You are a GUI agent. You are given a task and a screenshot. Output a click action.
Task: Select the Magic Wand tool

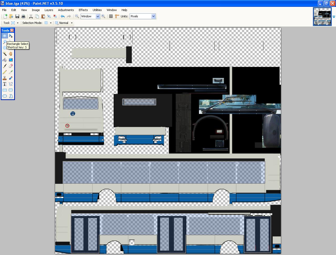[x=5, y=54]
